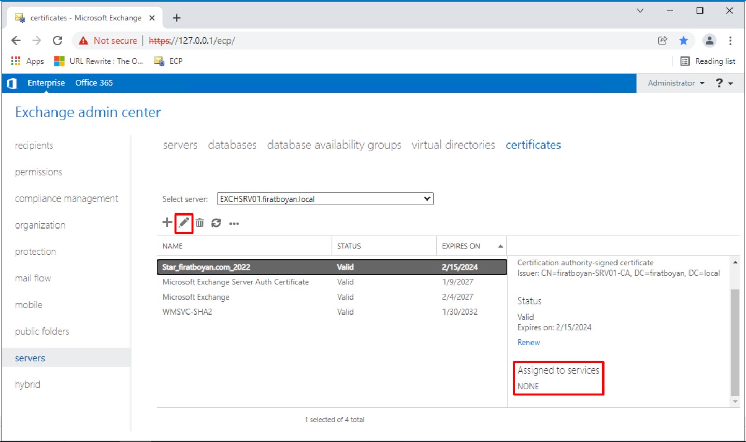
Task: Go to compliance management in the sidebar
Action: (66, 198)
